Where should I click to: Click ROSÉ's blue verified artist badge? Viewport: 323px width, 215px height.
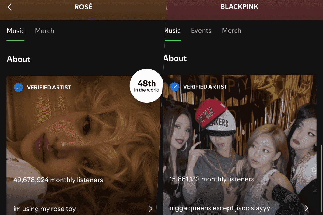click(19, 87)
